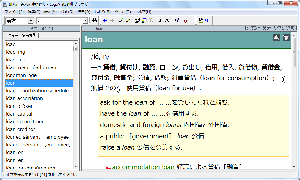The width and height of the screenshot is (300, 180).
Task: Open the ツール(T) menu
Action: tap(122, 12)
